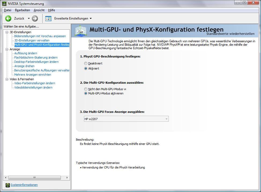261x192 pixels.
Task: Select Nicht den Multi-GPU-Modus radio button
Action: (86, 89)
